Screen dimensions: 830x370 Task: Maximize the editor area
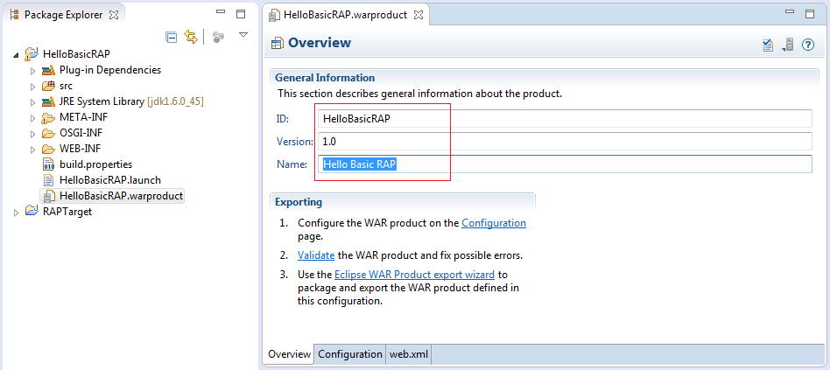click(x=810, y=14)
